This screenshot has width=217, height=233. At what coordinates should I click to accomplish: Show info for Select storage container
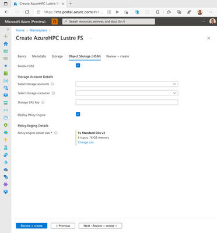pos(53,93)
